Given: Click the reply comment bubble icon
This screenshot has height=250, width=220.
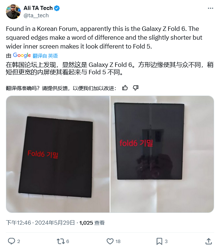Looking at the screenshot, I should point(11,241).
